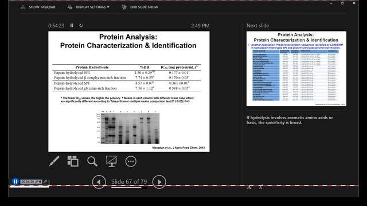This screenshot has width=367, height=206.
Task: Go to the previous slide
Action: pyautogui.click(x=99, y=182)
